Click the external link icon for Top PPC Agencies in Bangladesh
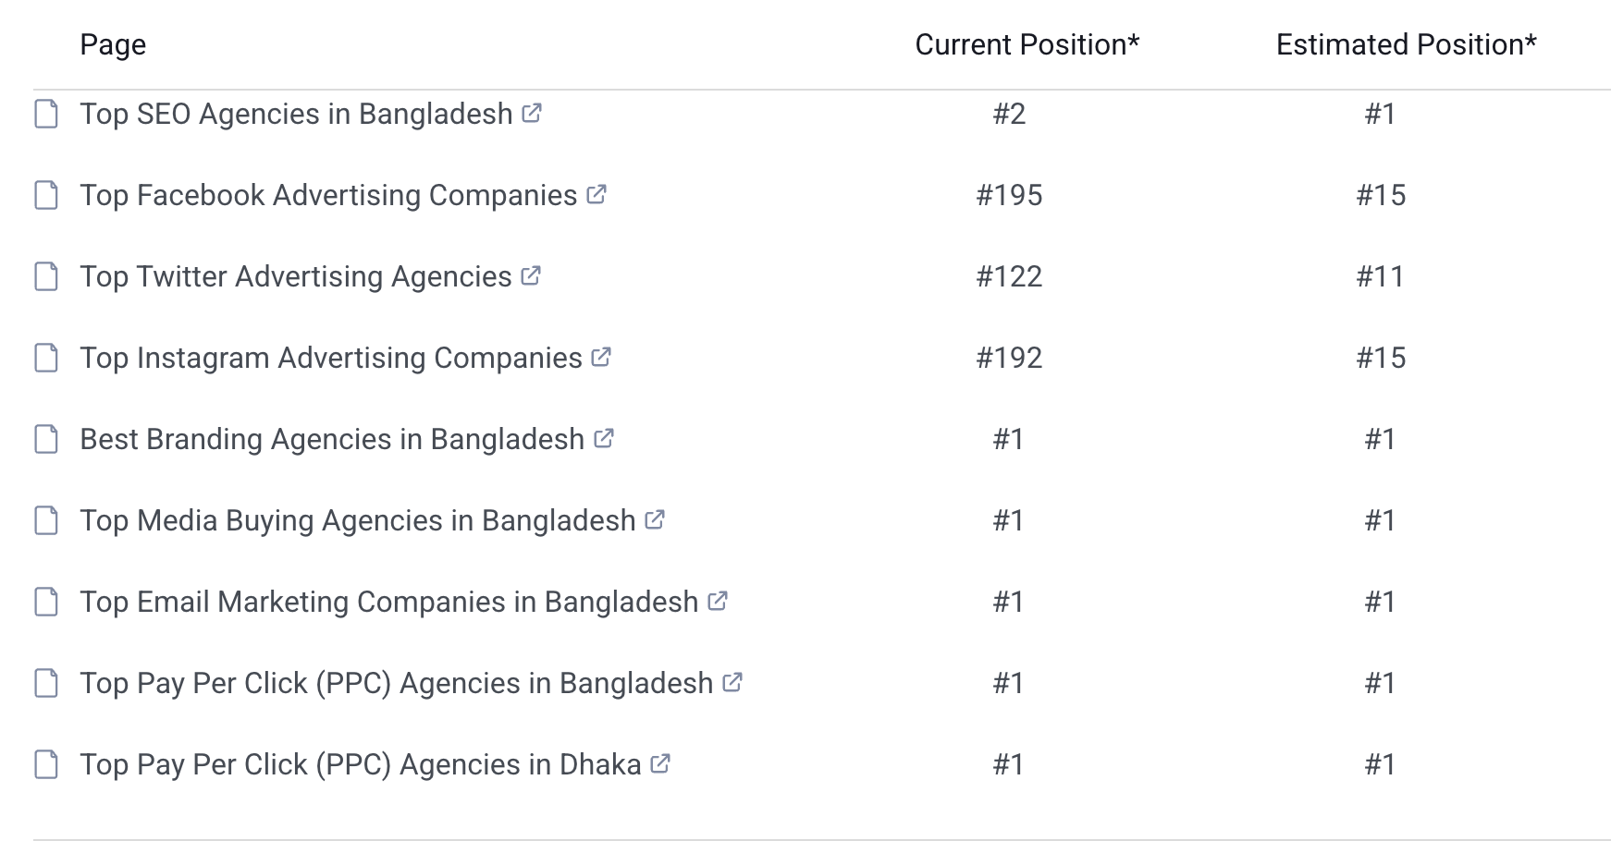1611x841 pixels. [x=732, y=683]
